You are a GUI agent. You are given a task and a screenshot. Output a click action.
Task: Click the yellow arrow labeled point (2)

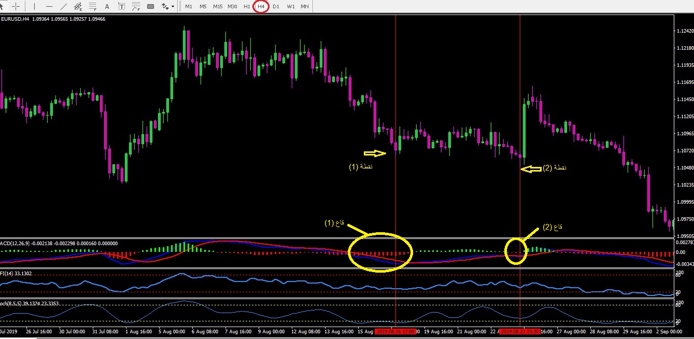(x=530, y=168)
